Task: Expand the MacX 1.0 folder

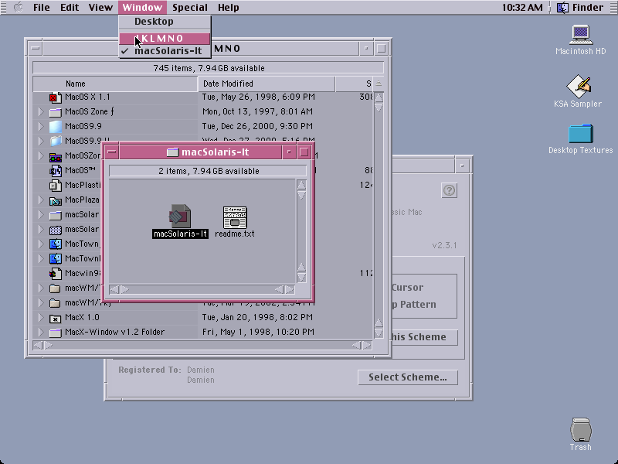Action: [x=41, y=317]
